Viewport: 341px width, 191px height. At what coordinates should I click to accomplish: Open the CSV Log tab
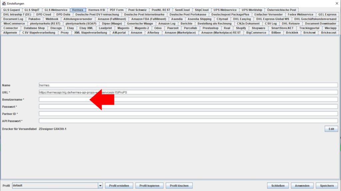tap(270, 24)
